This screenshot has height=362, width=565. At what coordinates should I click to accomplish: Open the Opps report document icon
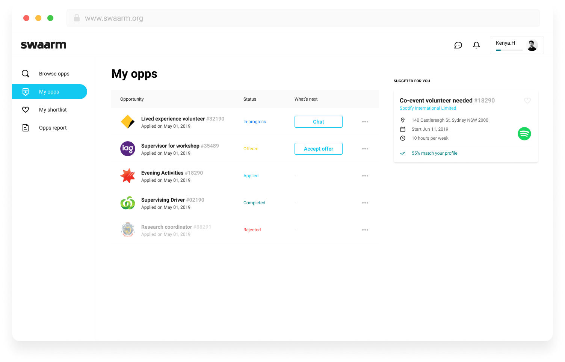[25, 128]
